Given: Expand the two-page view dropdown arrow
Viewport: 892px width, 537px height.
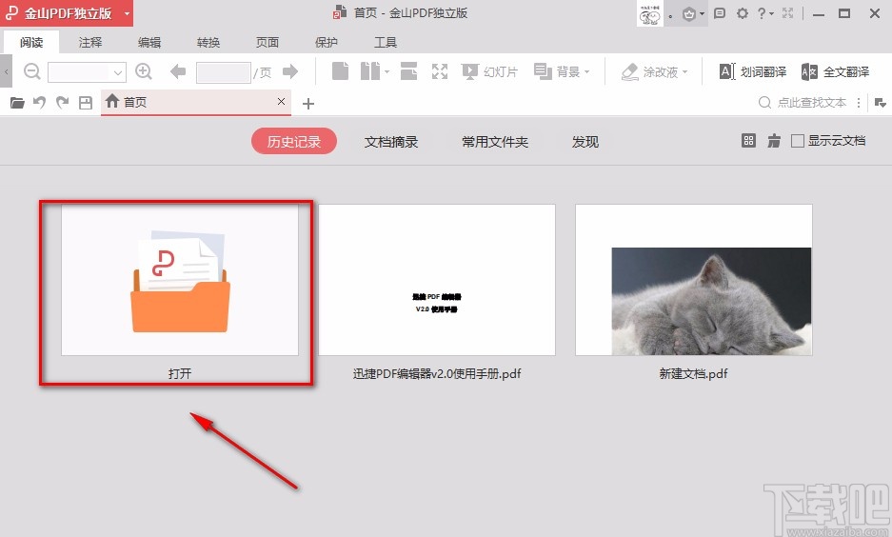Looking at the screenshot, I should point(387,71).
